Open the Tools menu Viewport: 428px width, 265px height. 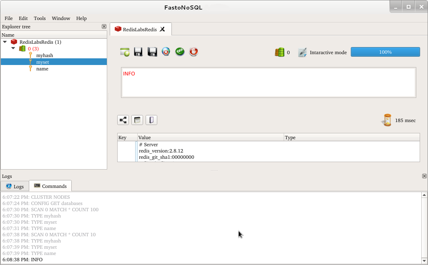40,18
